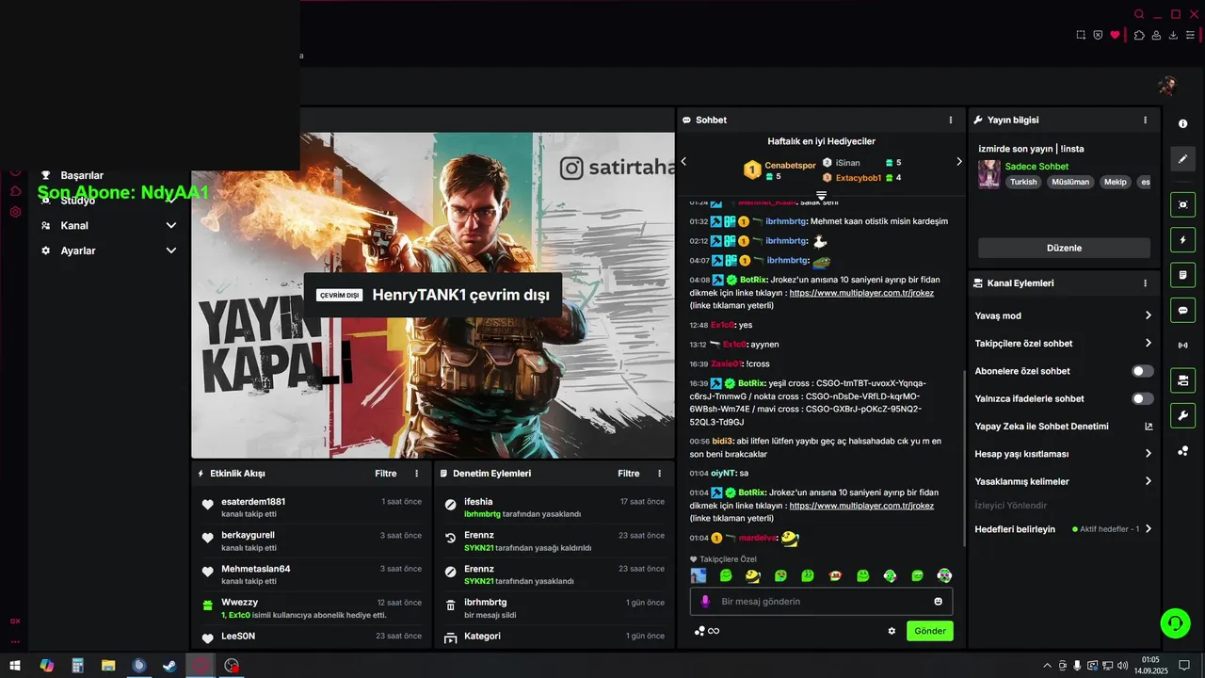Open Yapay Zeka ile Sohbet Denetimi link
The height and width of the screenshot is (678, 1205).
pos(1064,427)
